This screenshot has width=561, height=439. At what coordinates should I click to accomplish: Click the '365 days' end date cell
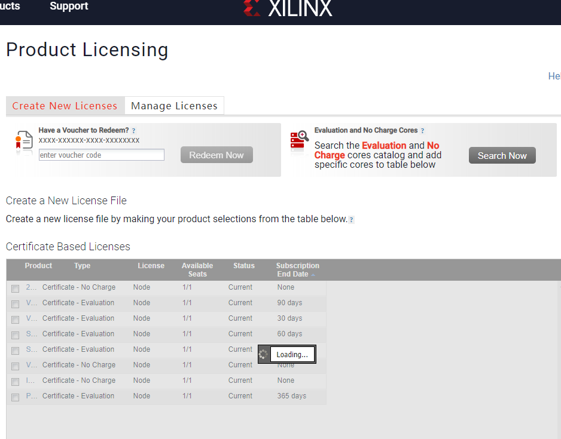pyautogui.click(x=292, y=396)
